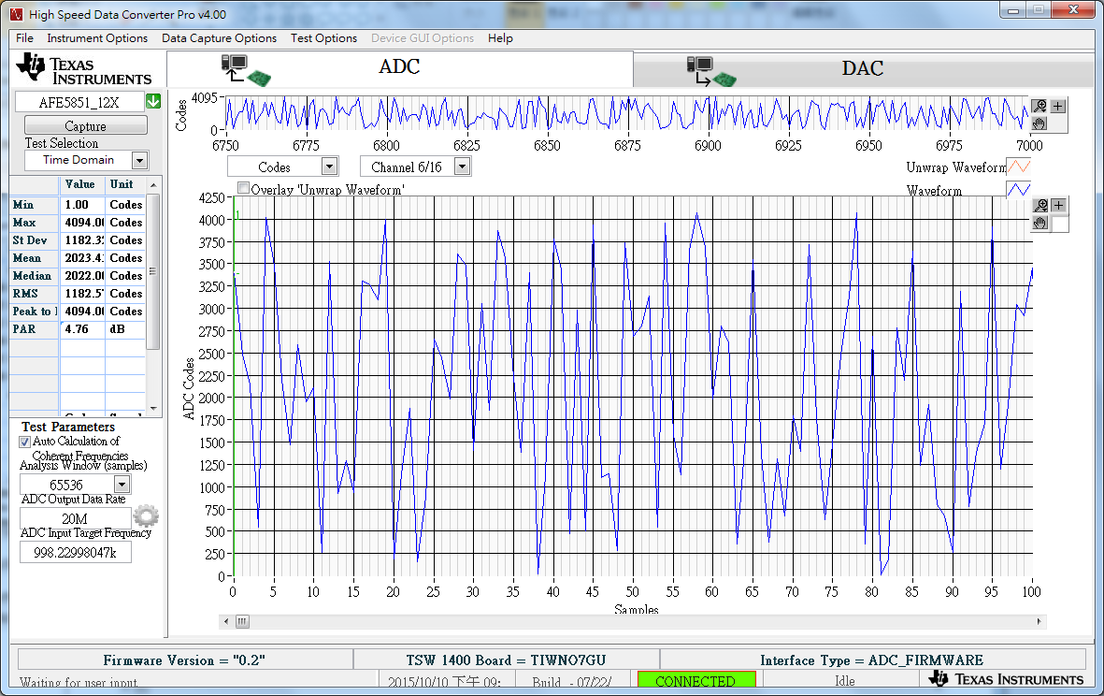Select zoom magnifier tool on the main waveform graph
Image resolution: width=1104 pixels, height=696 pixels.
tap(1040, 206)
